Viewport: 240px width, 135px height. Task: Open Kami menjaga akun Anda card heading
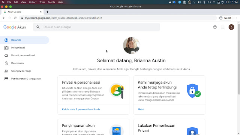pyautogui.click(x=157, y=85)
